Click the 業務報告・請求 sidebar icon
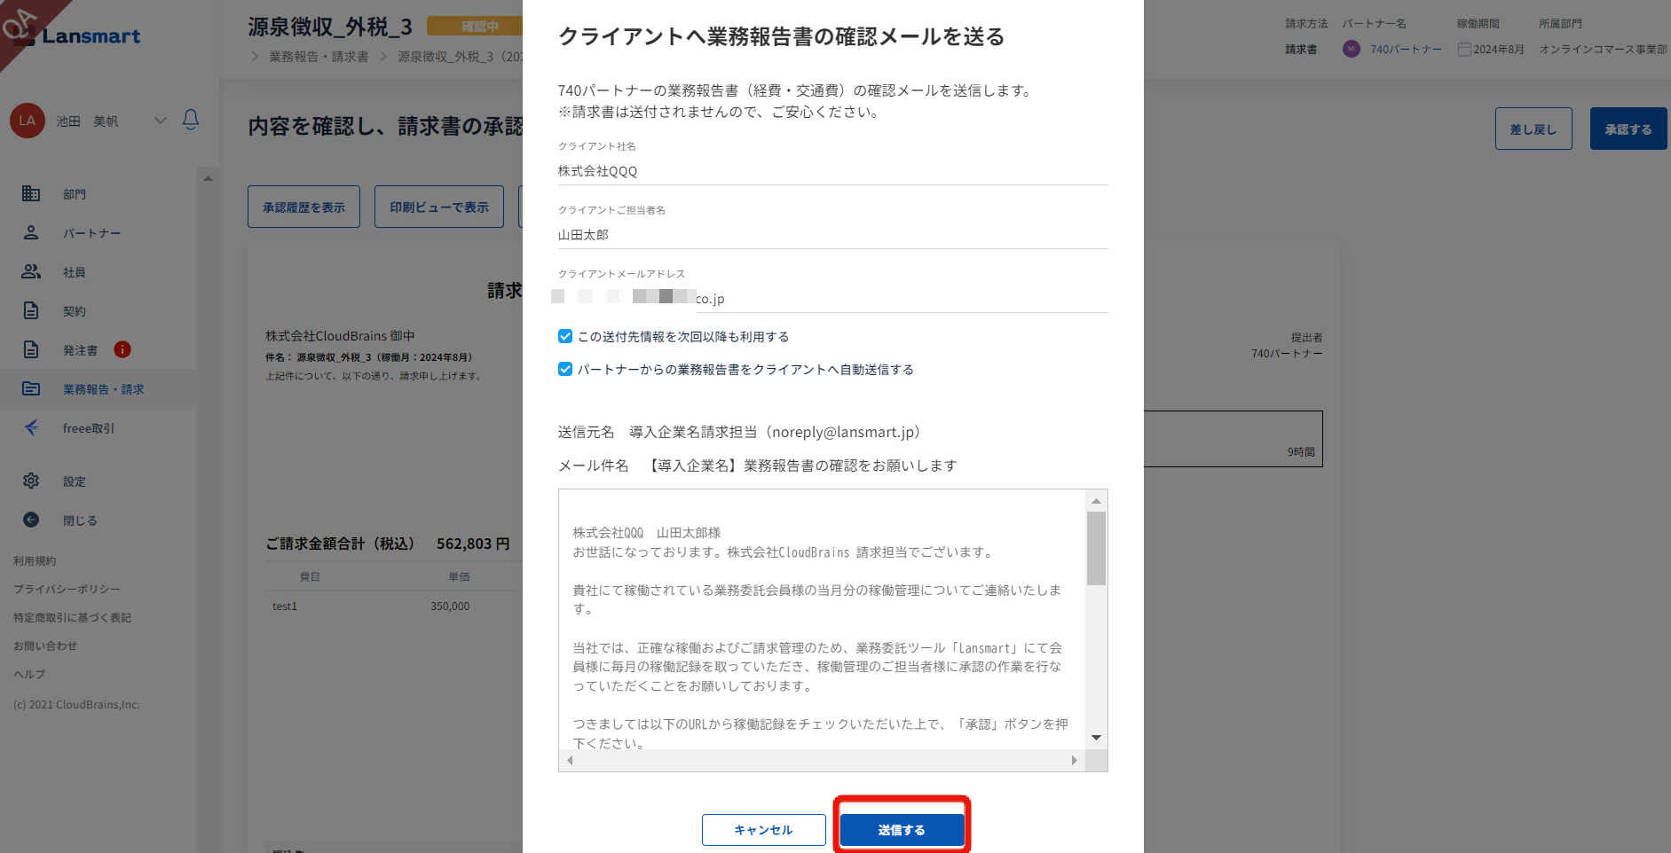Viewport: 1671px width, 853px height. coord(31,388)
